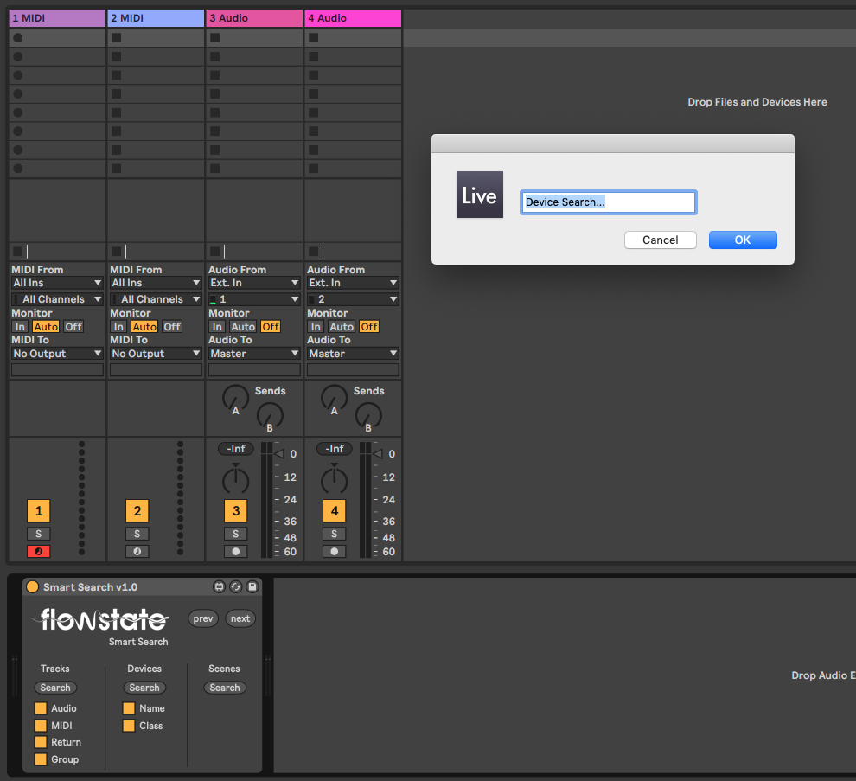The width and height of the screenshot is (856, 781).
Task: Click the clip stop button on track 2
Action: point(116,251)
